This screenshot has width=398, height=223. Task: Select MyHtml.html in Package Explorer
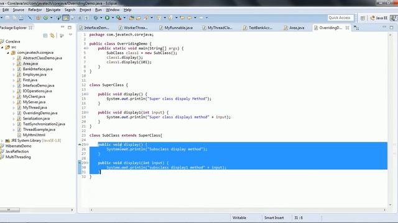34,135
